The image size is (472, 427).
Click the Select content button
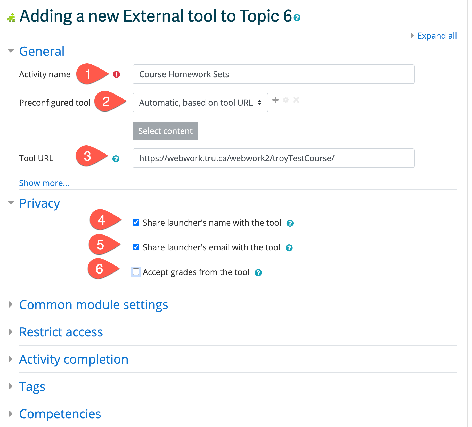coord(165,131)
